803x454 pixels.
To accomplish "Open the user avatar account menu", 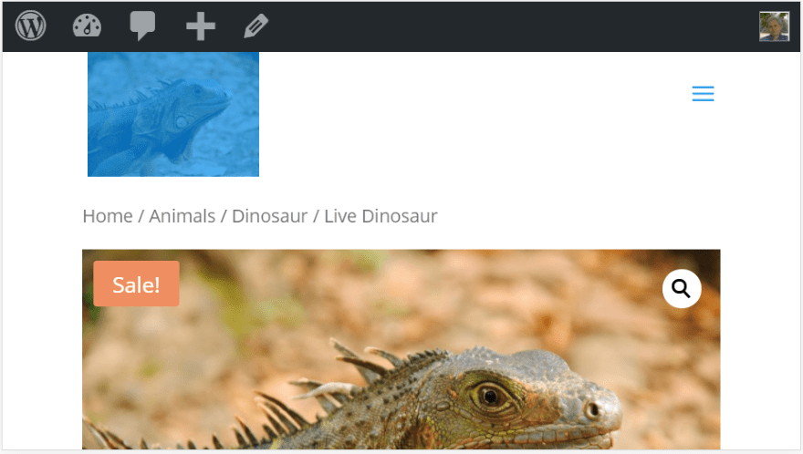I will pos(774,26).
